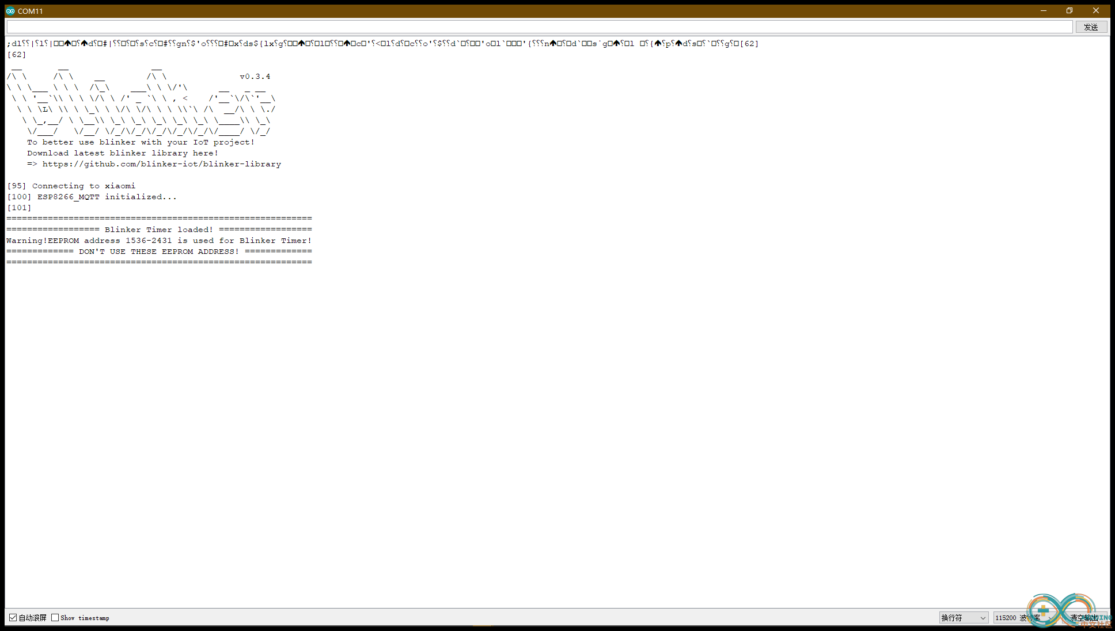Image resolution: width=1115 pixels, height=631 pixels.
Task: Click 'Download latest blinker library here!' text
Action: click(123, 153)
